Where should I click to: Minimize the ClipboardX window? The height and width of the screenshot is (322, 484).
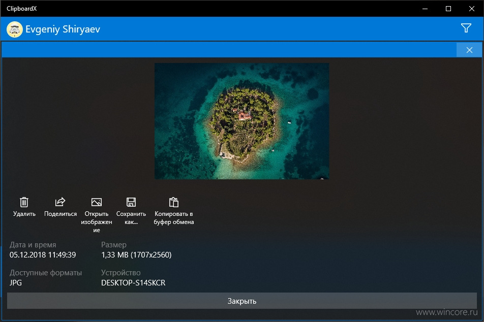tap(425, 9)
